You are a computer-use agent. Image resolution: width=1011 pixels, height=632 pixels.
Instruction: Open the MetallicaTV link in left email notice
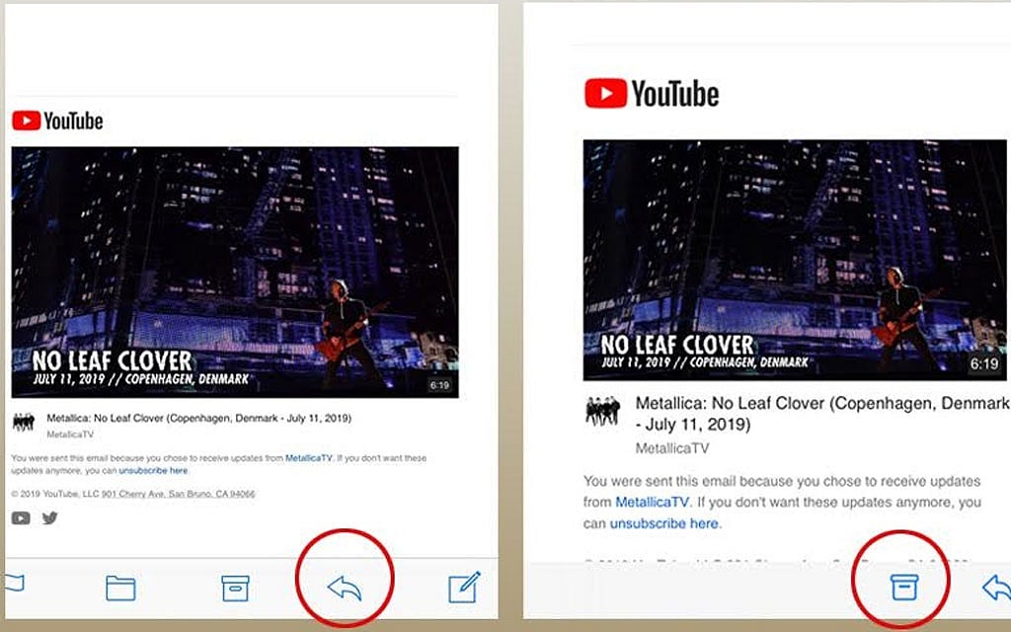(x=309, y=458)
